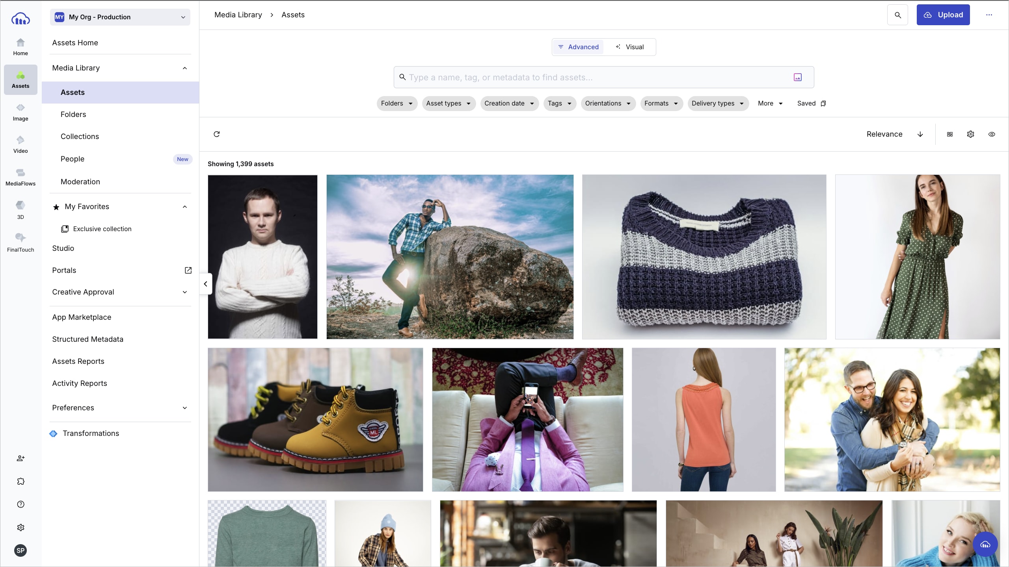Viewport: 1009px width, 567px height.
Task: Toggle sort direction arrow next to Relevance
Action: (x=920, y=134)
